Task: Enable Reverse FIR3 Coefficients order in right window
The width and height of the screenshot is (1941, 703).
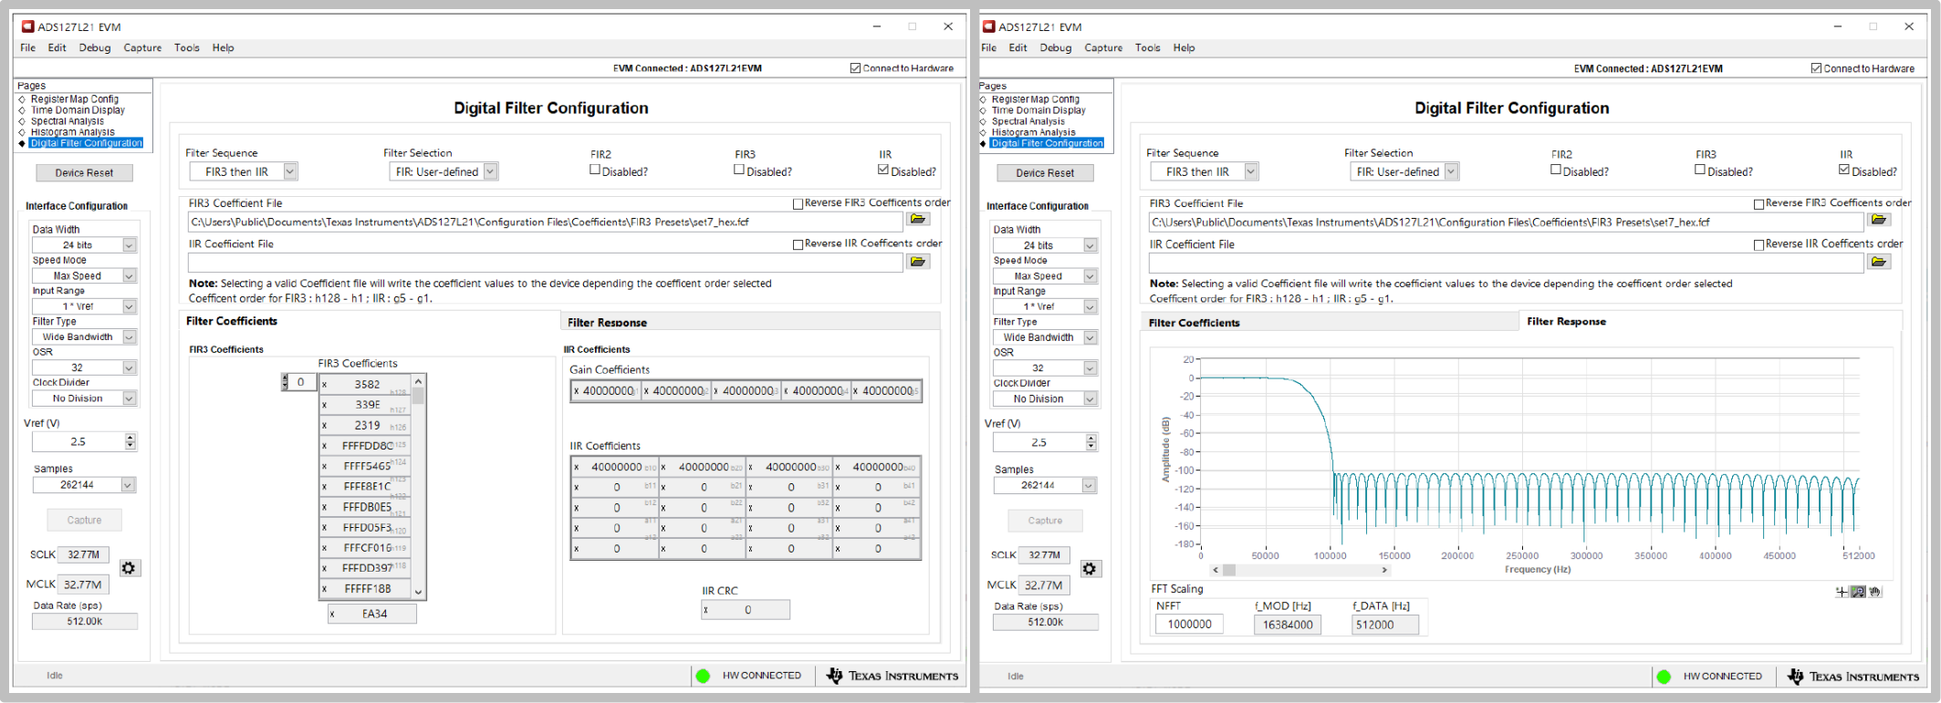Action: point(1758,203)
